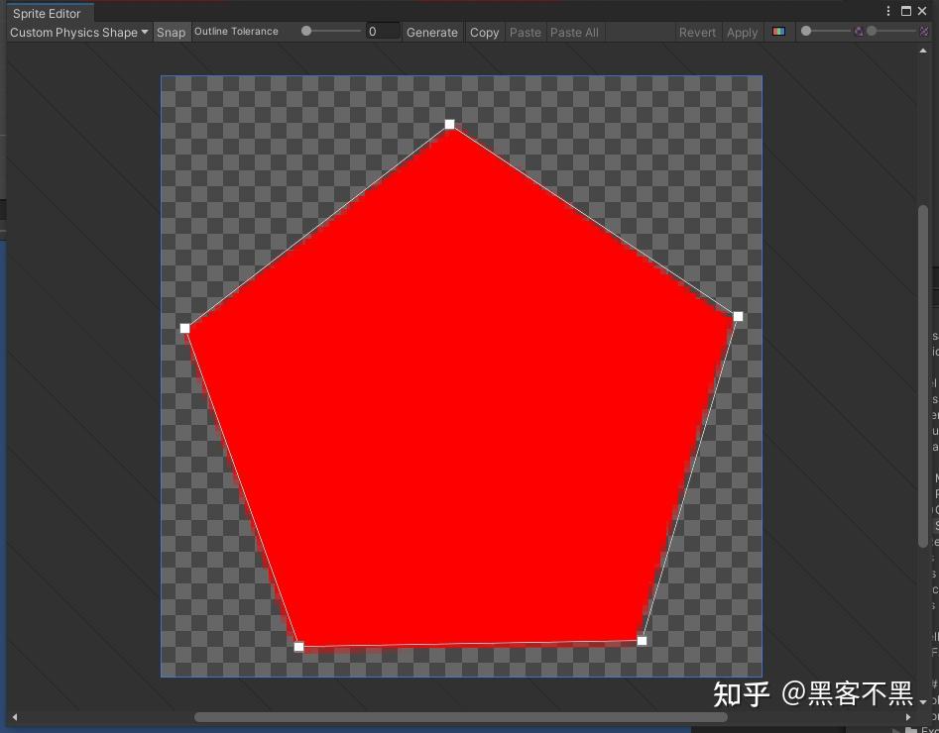
Task: Select the bottom-left vertex of pentagon outline
Action: point(298,646)
